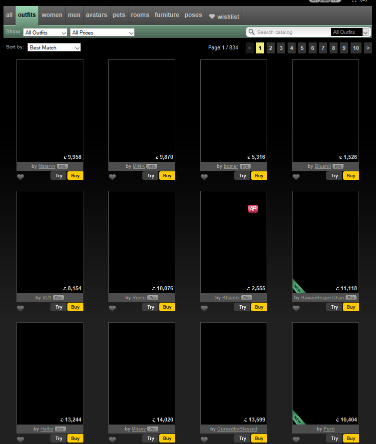
Task: Click heart icon under Khaotik's outfit
Action: tap(204, 308)
